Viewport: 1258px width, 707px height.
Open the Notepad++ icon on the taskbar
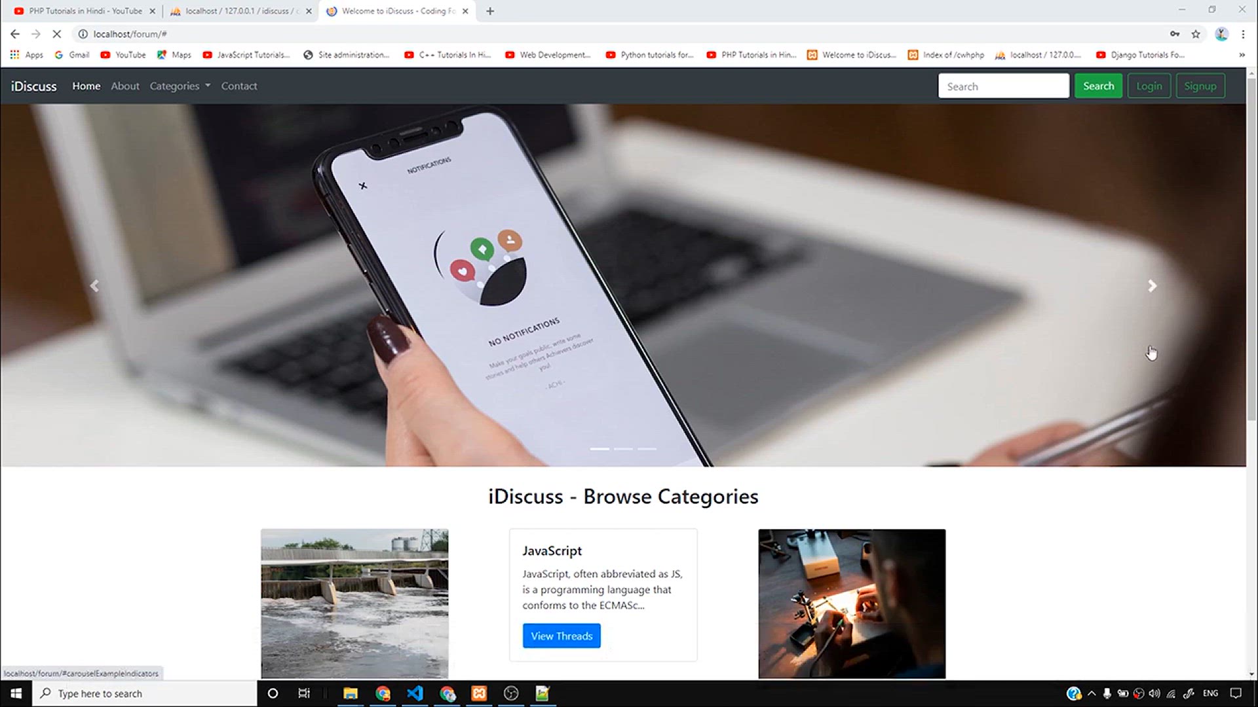point(543,693)
